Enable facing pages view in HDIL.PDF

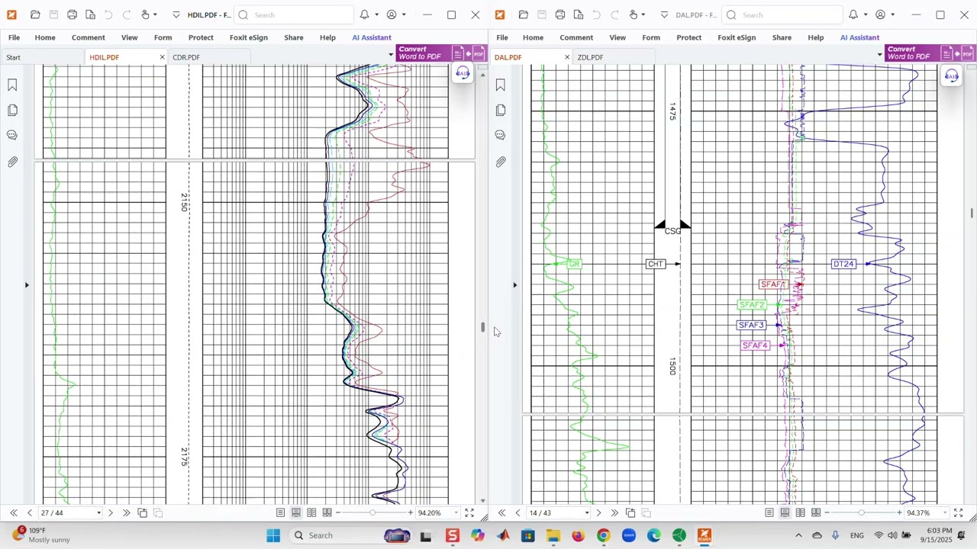(x=311, y=513)
